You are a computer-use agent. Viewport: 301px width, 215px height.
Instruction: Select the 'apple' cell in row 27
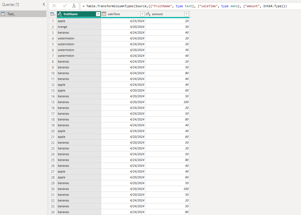79,171
